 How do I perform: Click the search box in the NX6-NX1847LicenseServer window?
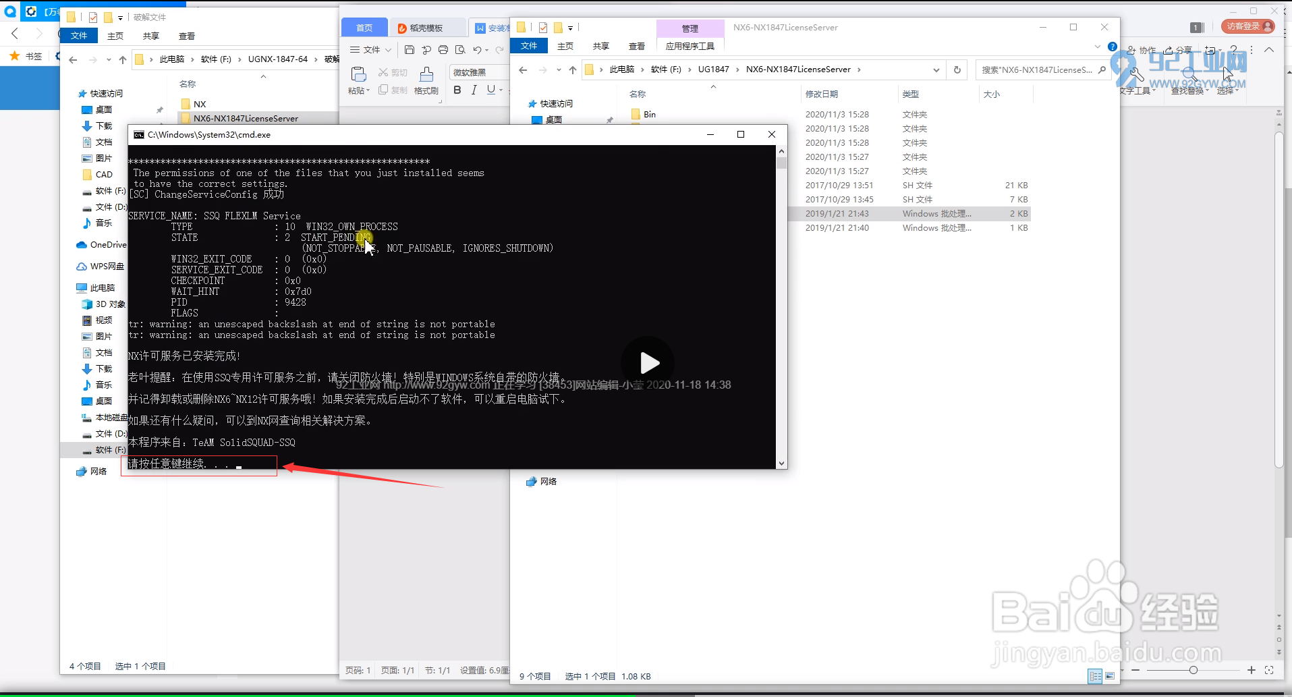point(1042,69)
